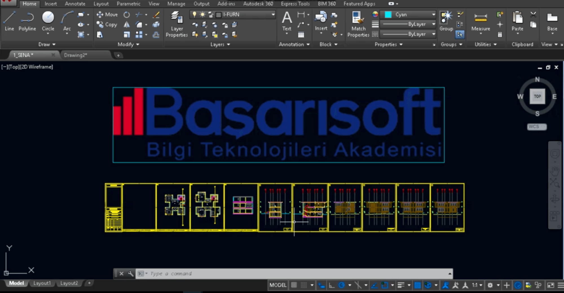
Task: Open the I-FURN layer dropdown
Action: 273,14
